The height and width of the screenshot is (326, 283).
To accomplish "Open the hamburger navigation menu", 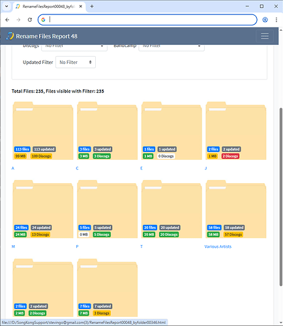I will [x=265, y=36].
